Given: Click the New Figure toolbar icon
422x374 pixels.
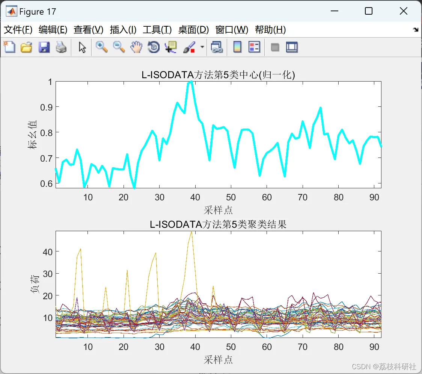Looking at the screenshot, I should [x=9, y=47].
